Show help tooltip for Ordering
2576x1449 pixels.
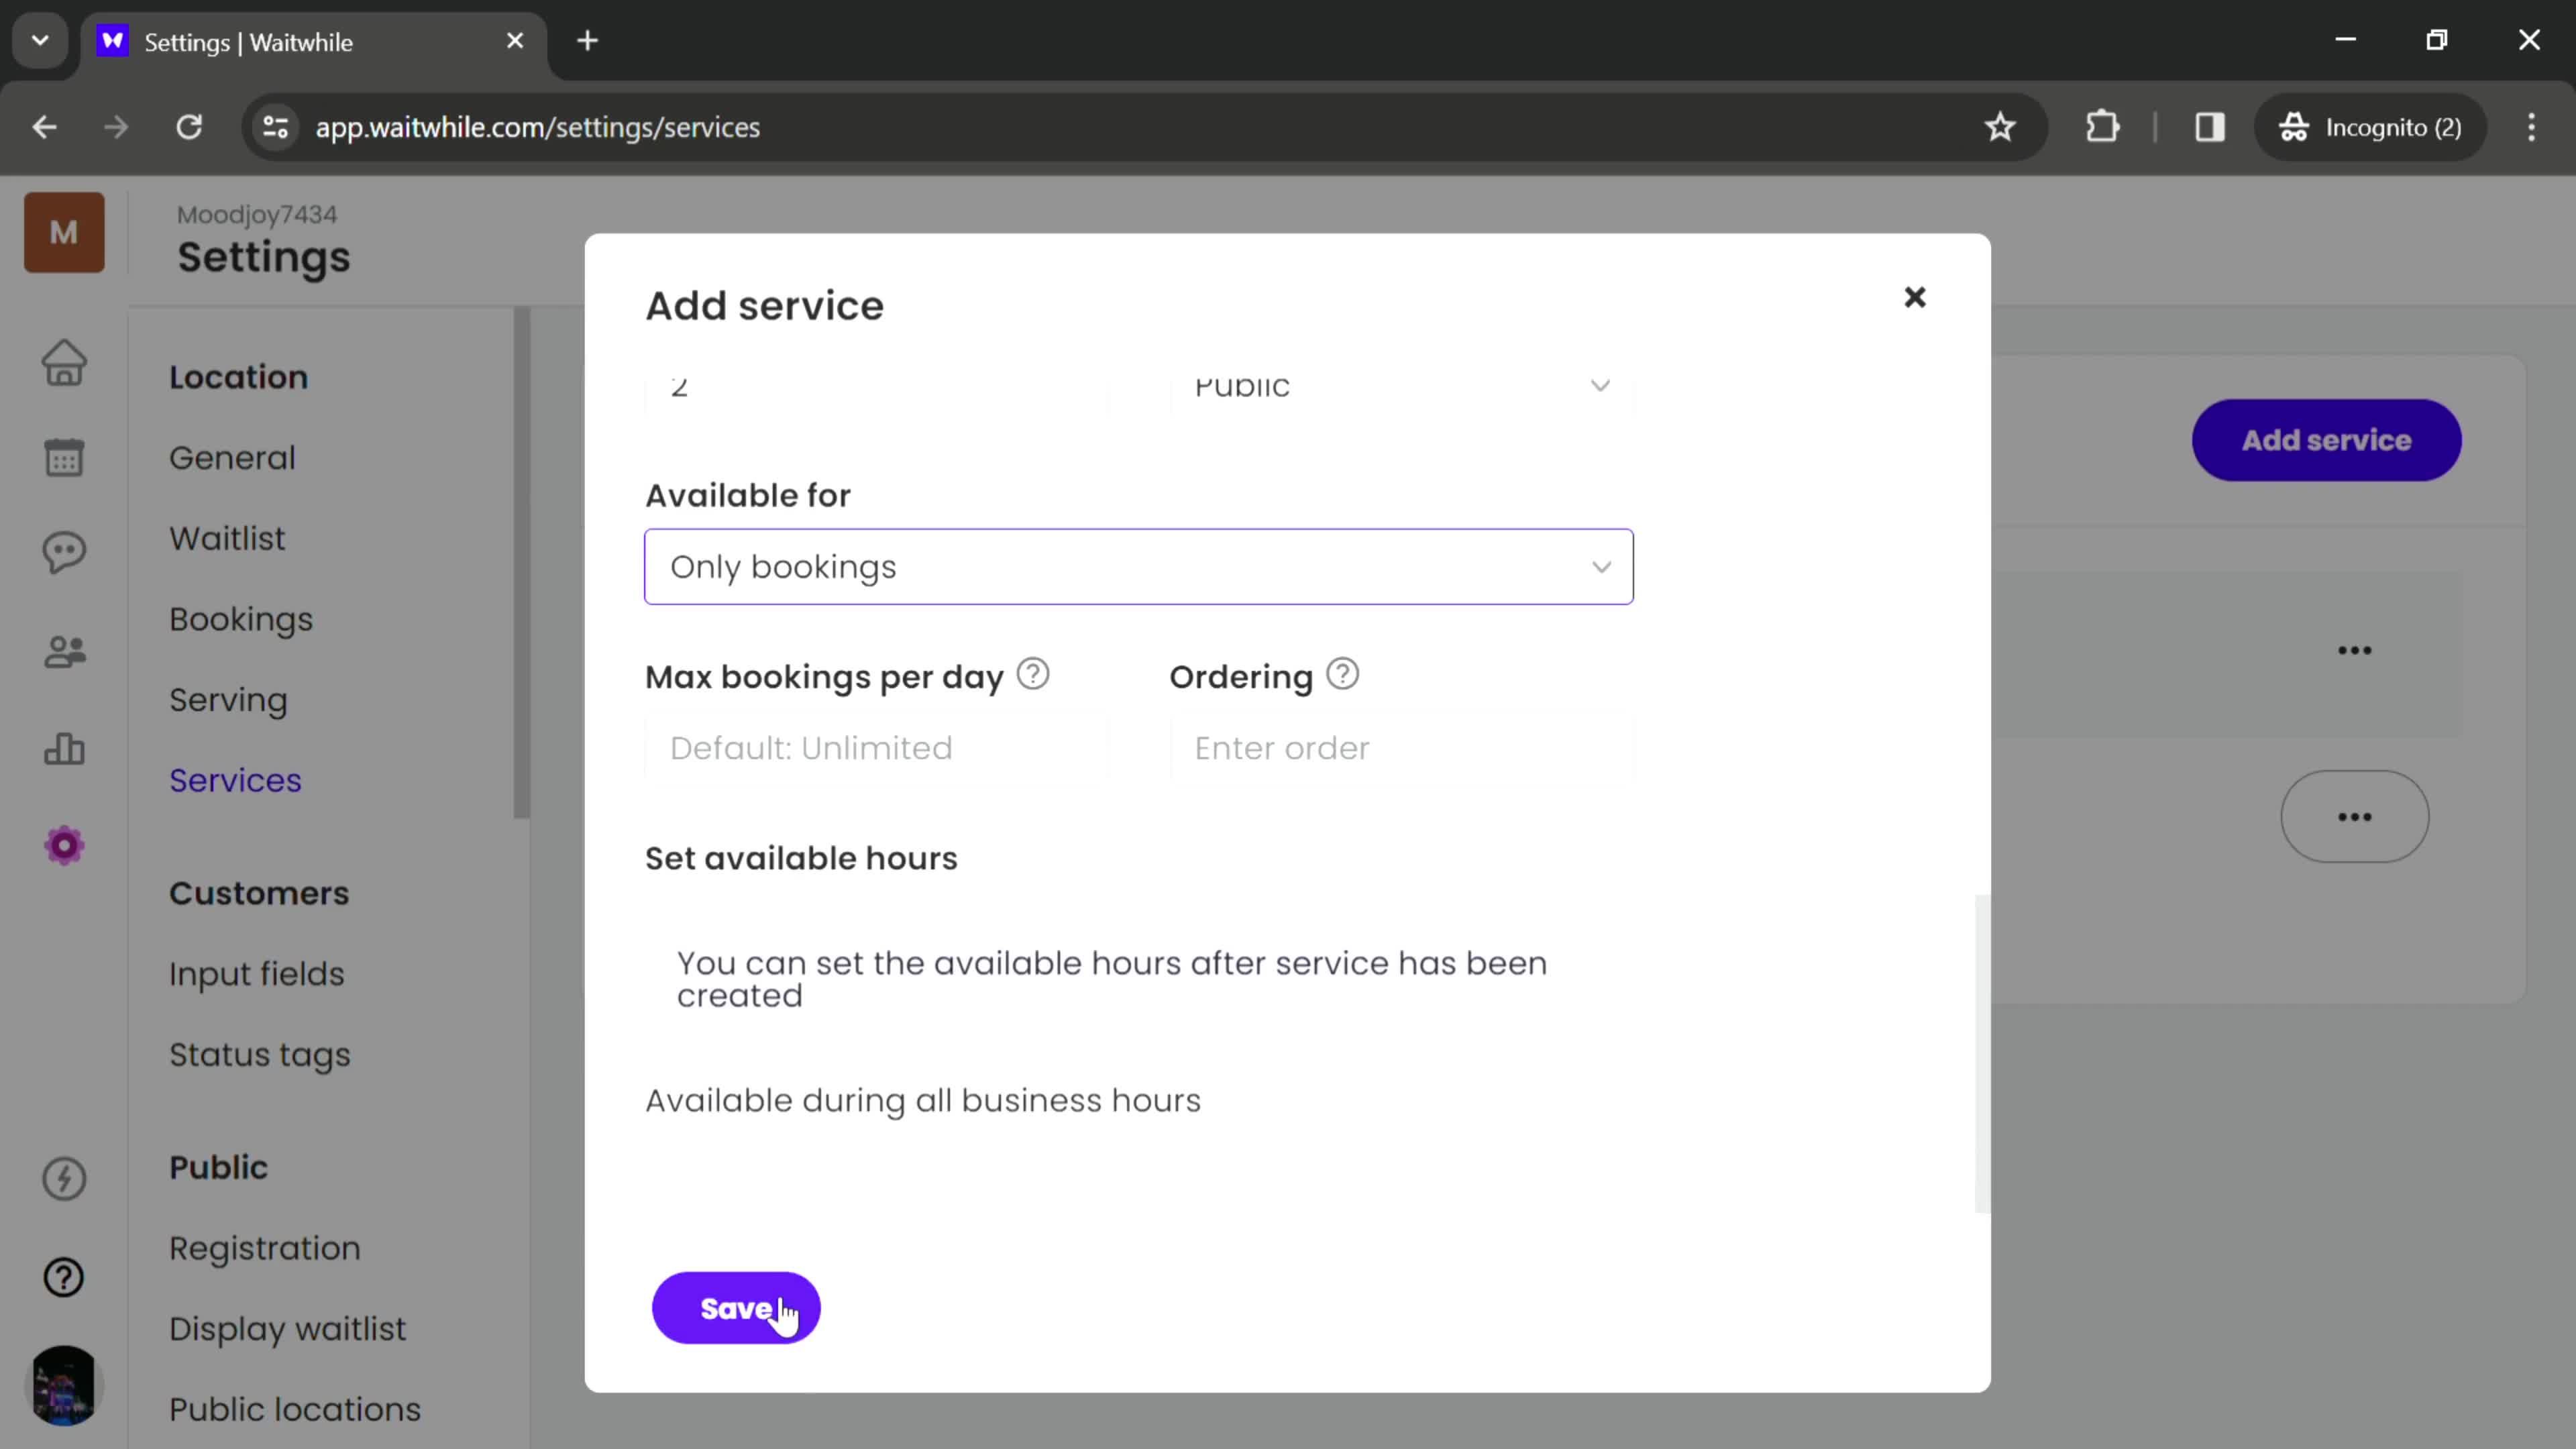pos(1342,675)
